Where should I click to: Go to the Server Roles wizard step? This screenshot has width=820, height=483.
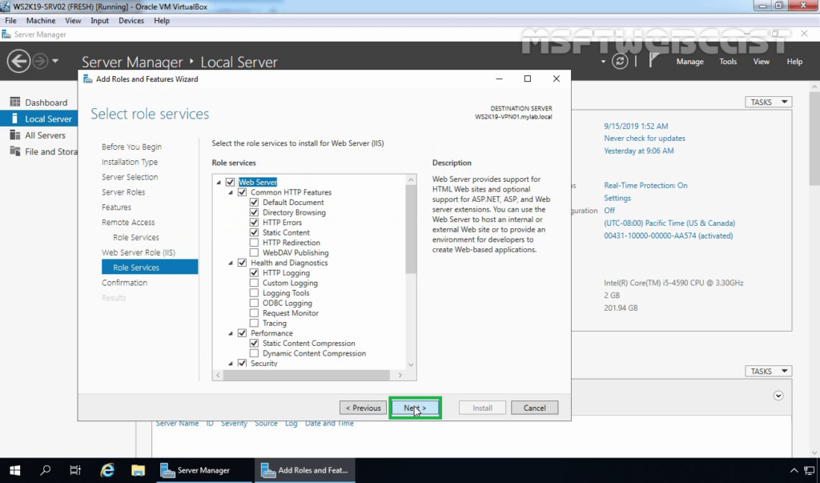click(123, 192)
